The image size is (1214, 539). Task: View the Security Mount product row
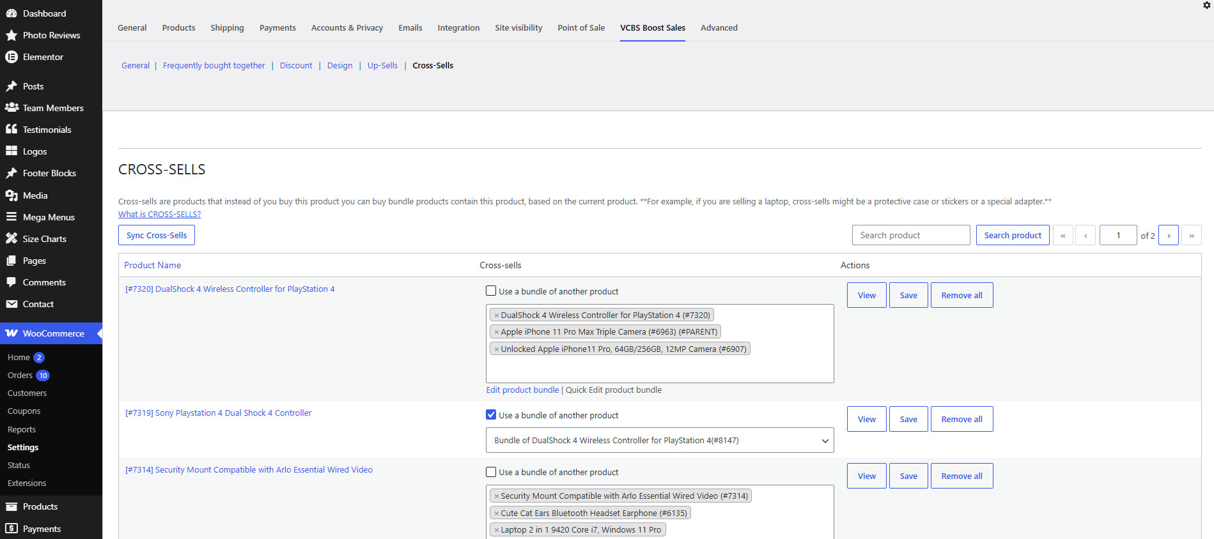coord(867,476)
